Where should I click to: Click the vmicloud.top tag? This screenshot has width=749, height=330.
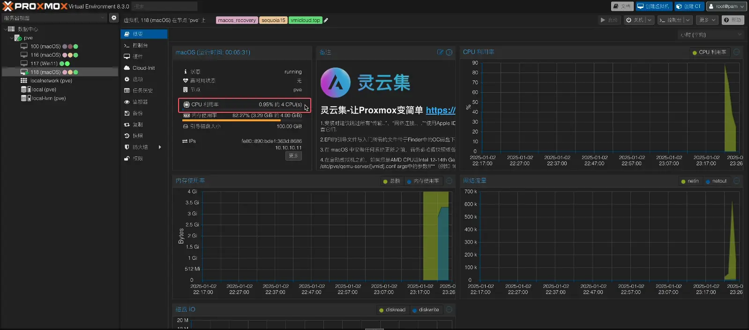point(305,20)
